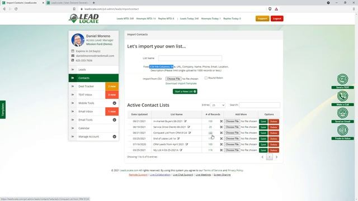Open Calendar in the sidebar

coord(93,128)
